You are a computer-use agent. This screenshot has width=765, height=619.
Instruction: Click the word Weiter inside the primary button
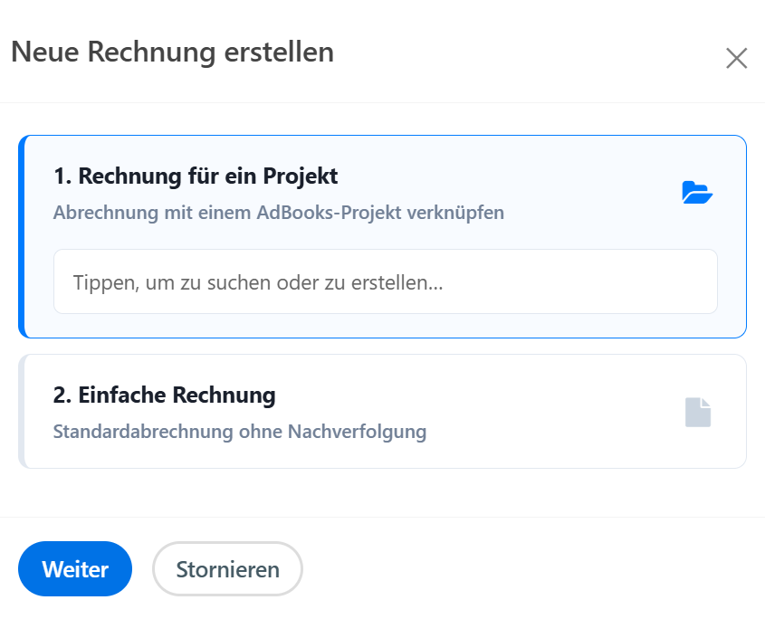[x=75, y=569]
